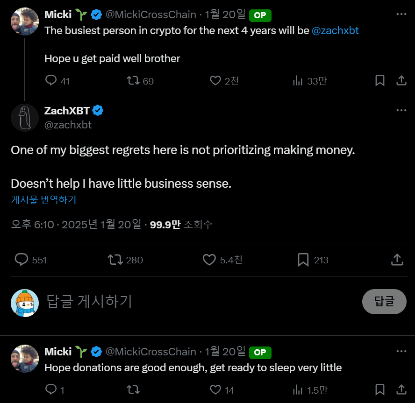Click 게시물 번역하기 translate post link
415x403 pixels.
[x=43, y=200]
